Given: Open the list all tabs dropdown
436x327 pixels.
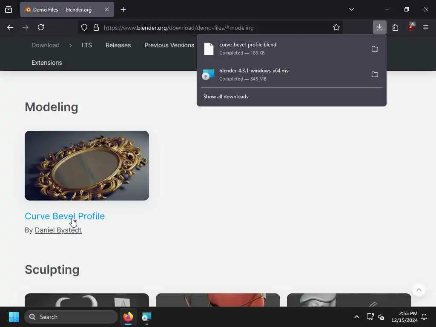Looking at the screenshot, I should pos(351,9).
